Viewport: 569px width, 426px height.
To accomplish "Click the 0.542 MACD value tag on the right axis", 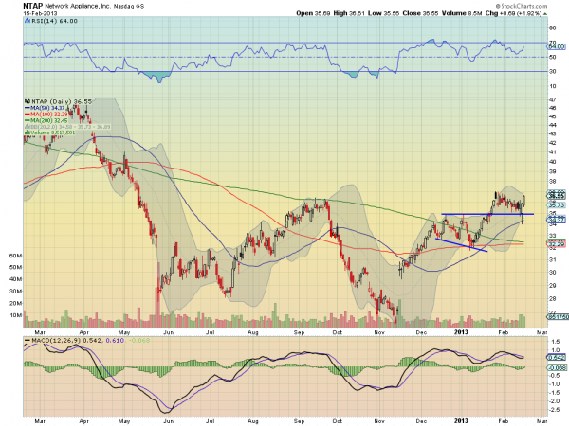I will (557, 357).
